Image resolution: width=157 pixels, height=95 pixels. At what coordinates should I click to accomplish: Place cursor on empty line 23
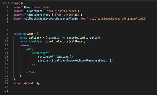[x=85, y=91]
